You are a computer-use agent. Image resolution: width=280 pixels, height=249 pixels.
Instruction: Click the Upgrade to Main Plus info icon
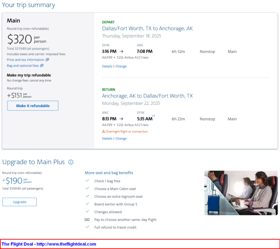pos(71,162)
